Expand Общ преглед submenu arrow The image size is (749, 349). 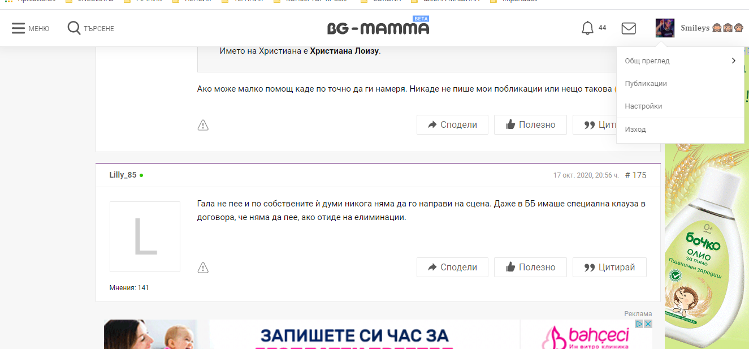point(733,61)
